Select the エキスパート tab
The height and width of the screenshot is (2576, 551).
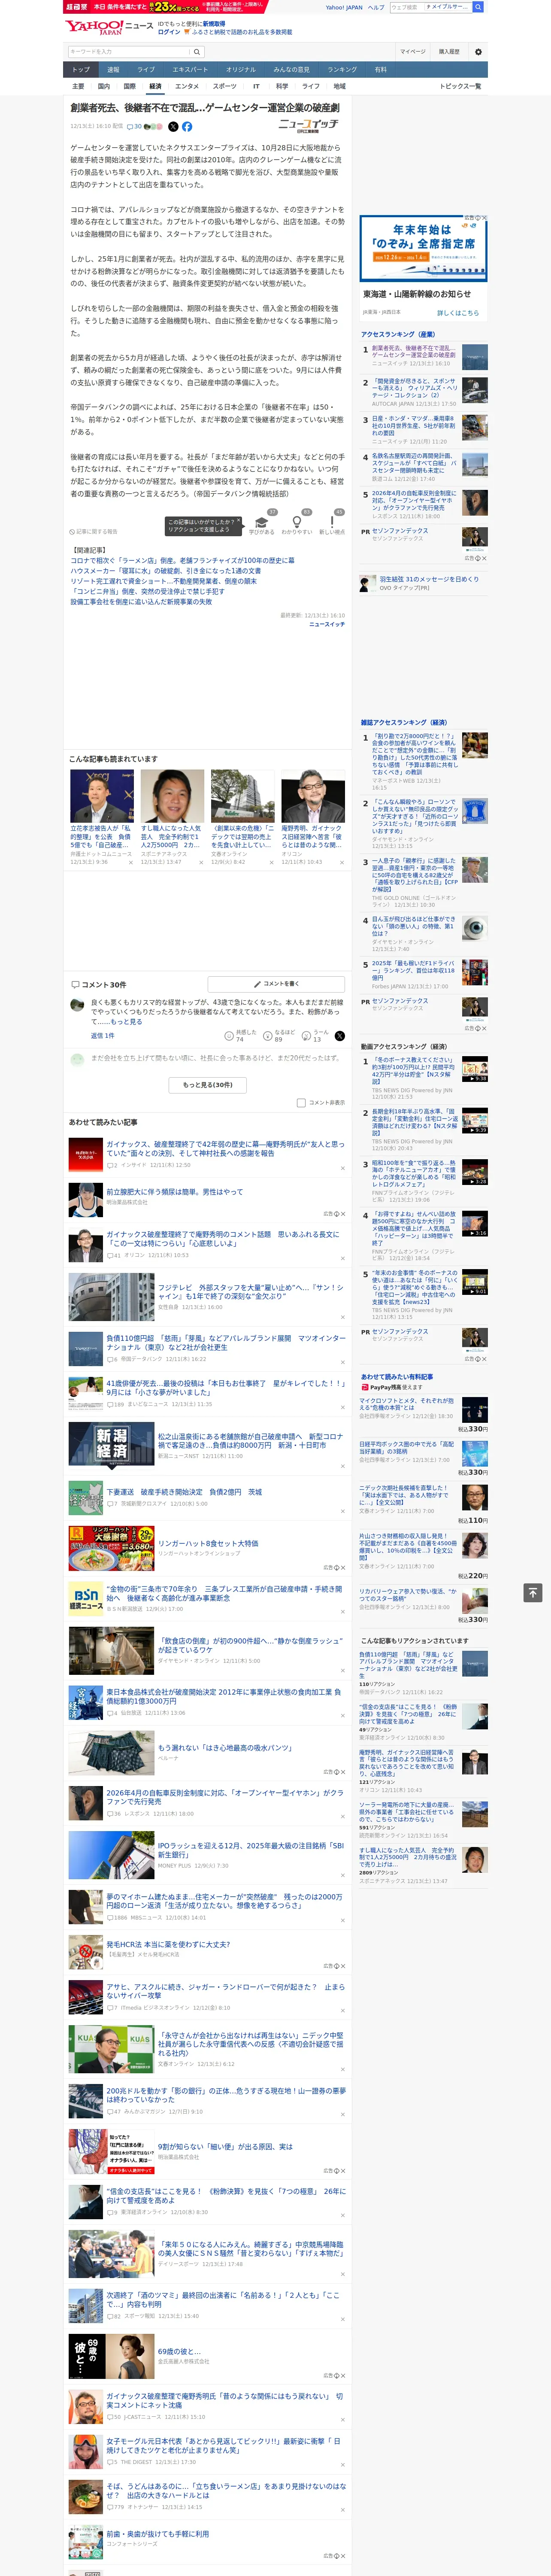click(x=190, y=70)
